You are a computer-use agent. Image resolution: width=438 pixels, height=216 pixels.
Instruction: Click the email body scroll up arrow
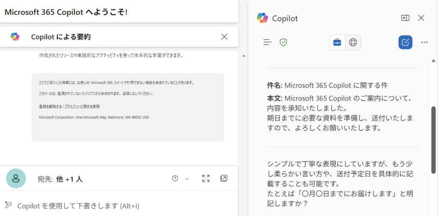point(243,56)
